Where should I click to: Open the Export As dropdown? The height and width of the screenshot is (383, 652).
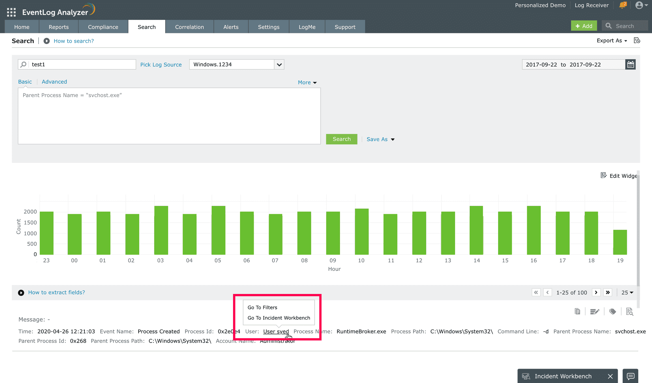(x=612, y=41)
